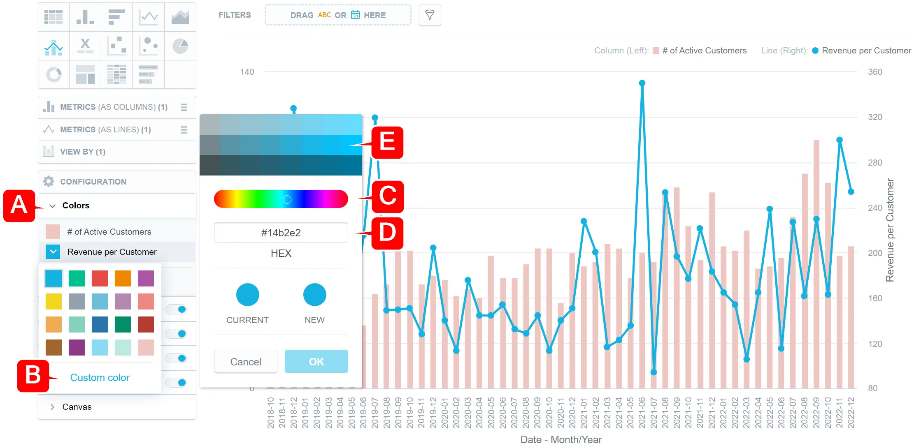Viewport: 921px width, 448px height.
Task: Select the column chart type icon
Action: click(x=85, y=17)
